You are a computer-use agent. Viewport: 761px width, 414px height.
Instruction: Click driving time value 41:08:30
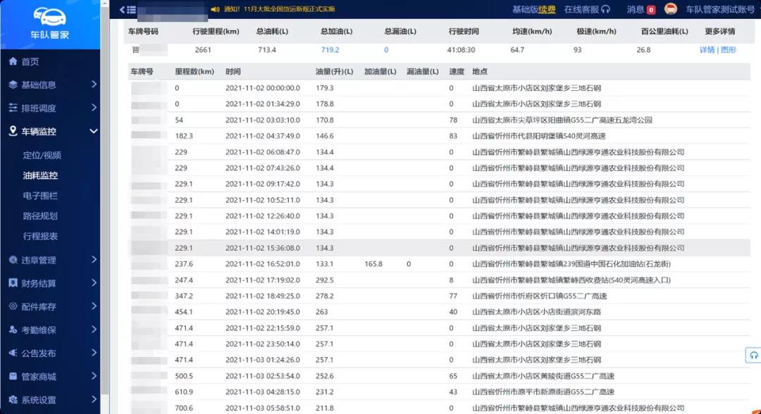461,50
